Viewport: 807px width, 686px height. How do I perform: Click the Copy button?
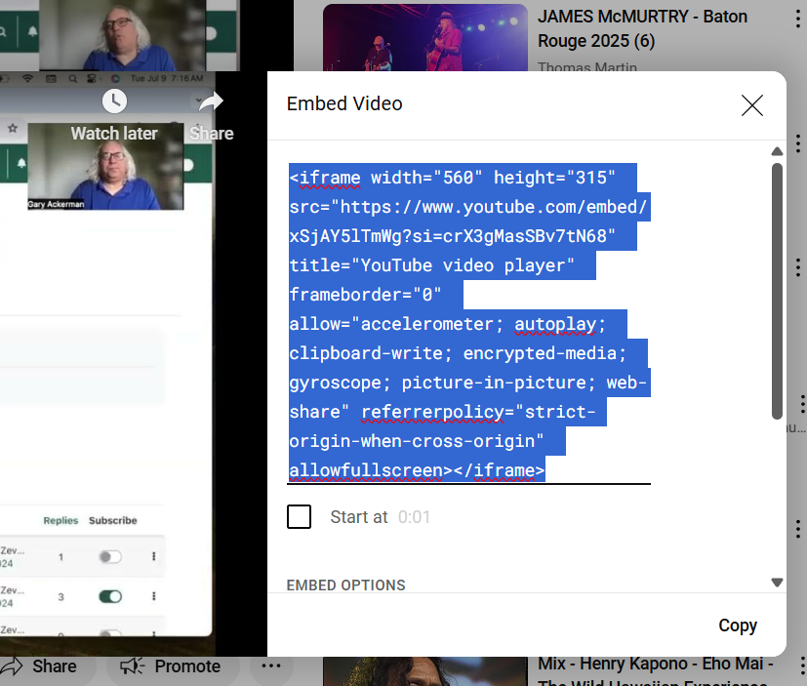pyautogui.click(x=738, y=625)
